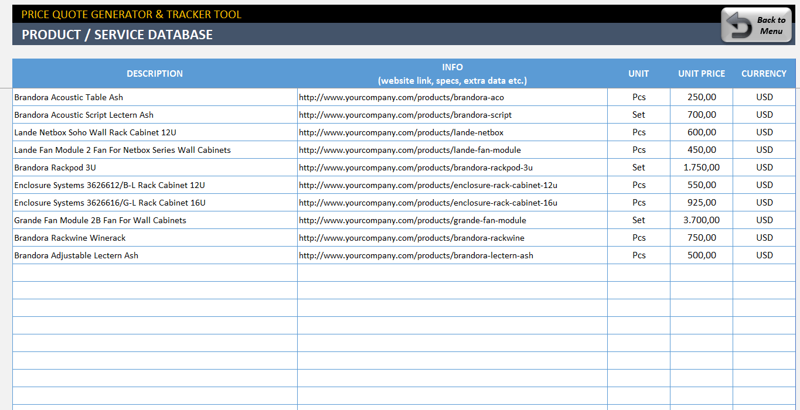The height and width of the screenshot is (410, 800).
Task: Select USD currency for Grande Fan Module row
Action: [764, 220]
